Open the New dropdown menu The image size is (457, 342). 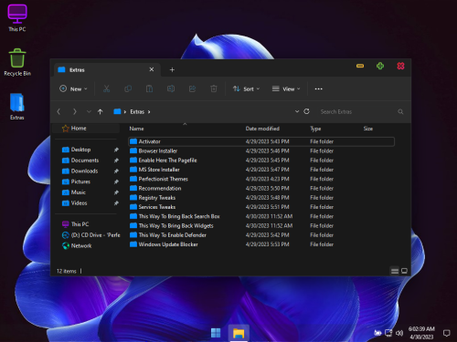(73, 88)
